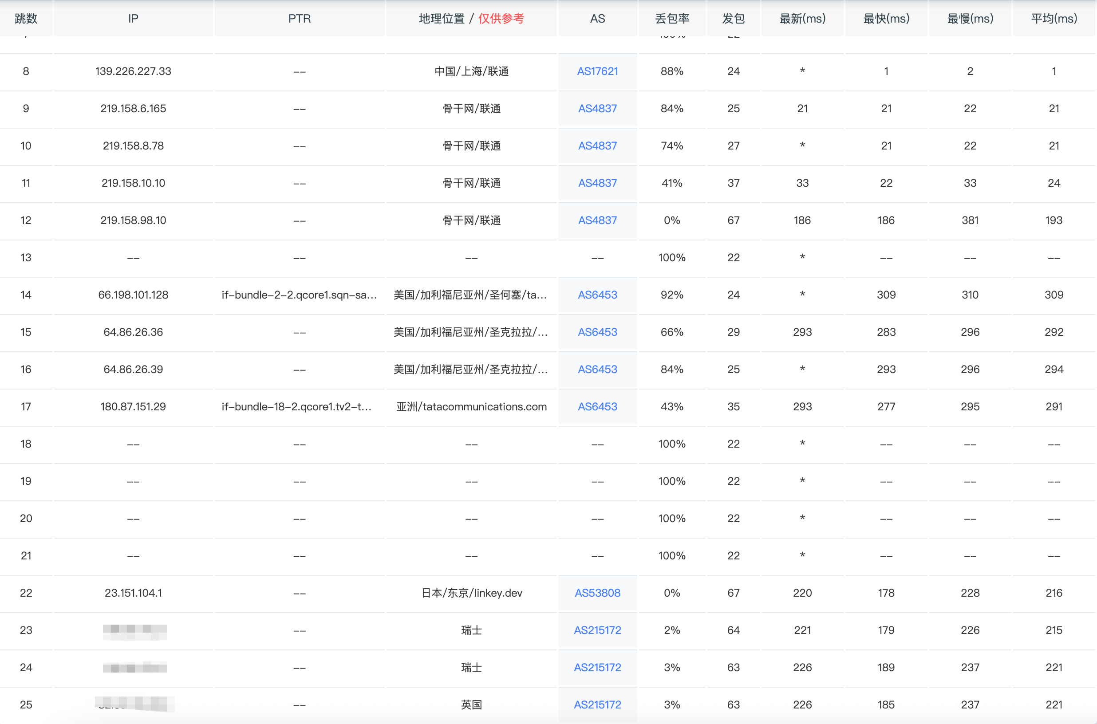This screenshot has height=724, width=1097.
Task: Open AS215172 link in hop 25 row
Action: pyautogui.click(x=597, y=704)
